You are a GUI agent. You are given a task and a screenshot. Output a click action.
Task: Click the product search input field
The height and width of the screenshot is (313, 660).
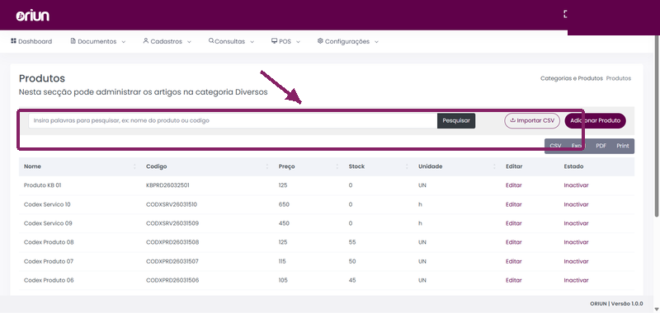point(233,120)
